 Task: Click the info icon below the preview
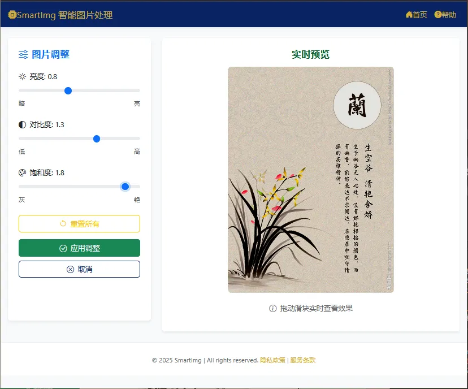tap(273, 308)
